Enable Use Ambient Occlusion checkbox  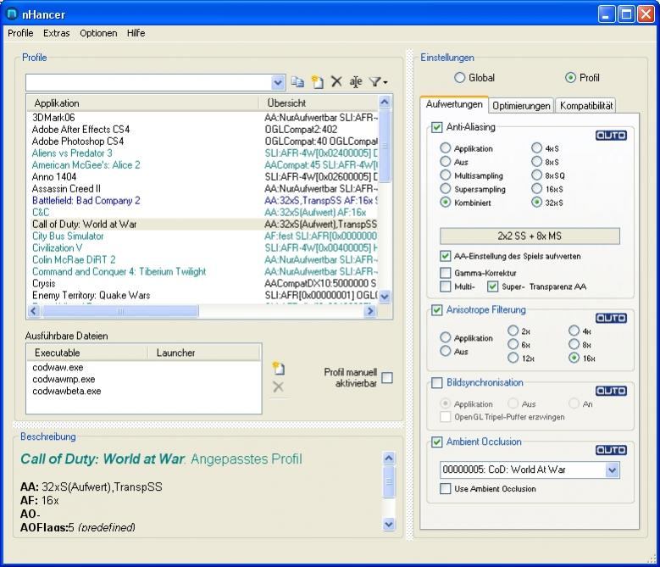445,489
